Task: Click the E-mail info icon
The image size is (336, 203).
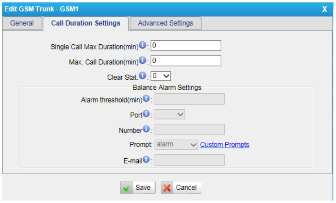Action: pos(146,160)
